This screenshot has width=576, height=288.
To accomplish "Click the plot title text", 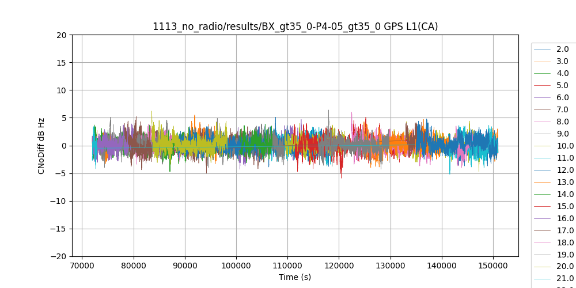I will click(x=295, y=26).
